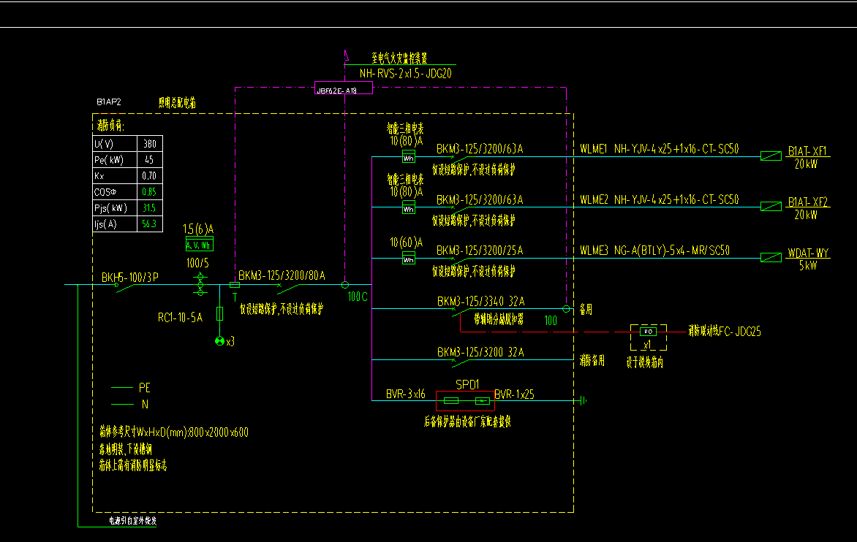Screen dimensions: 857x542
Task: Click the 20kW text under B1AT-XF1
Action: (806, 164)
